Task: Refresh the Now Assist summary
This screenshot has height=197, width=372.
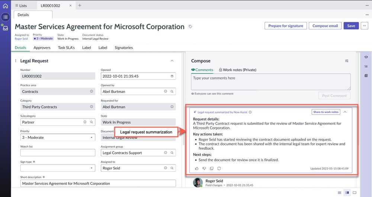Action: (x=219, y=168)
